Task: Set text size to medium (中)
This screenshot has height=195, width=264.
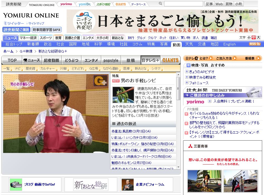Action: click(x=254, y=38)
